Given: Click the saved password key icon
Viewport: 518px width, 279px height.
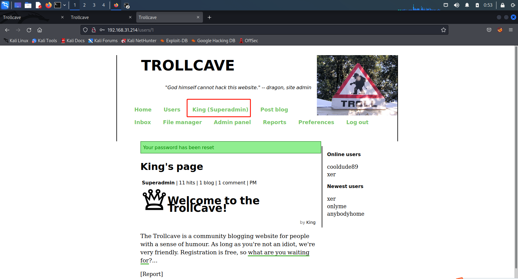Looking at the screenshot, I should (x=102, y=30).
